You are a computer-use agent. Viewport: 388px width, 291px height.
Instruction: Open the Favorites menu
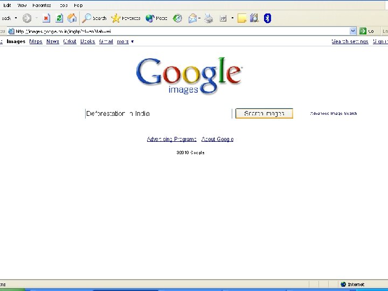pyautogui.click(x=41, y=5)
